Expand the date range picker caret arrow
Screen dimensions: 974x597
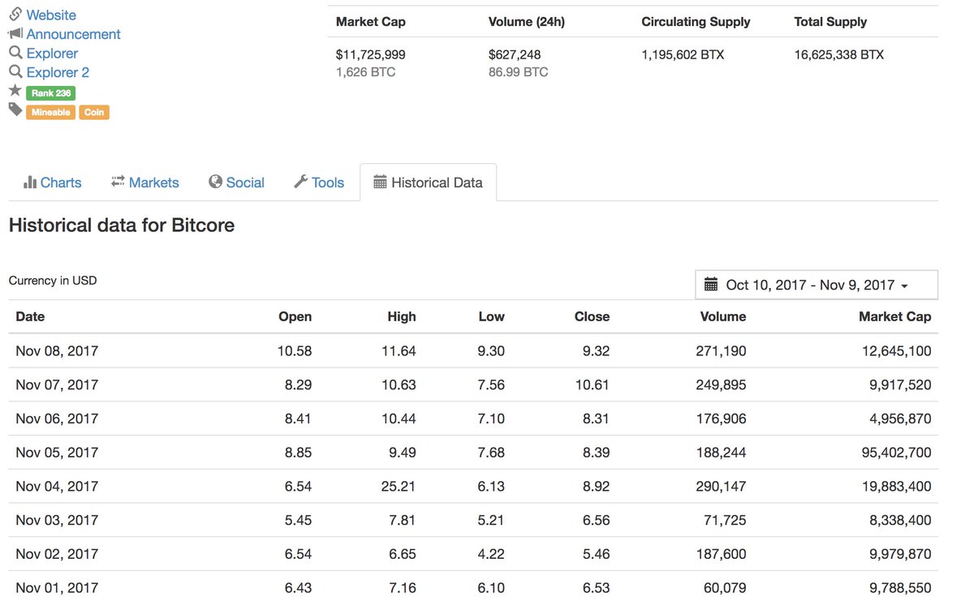click(x=904, y=286)
